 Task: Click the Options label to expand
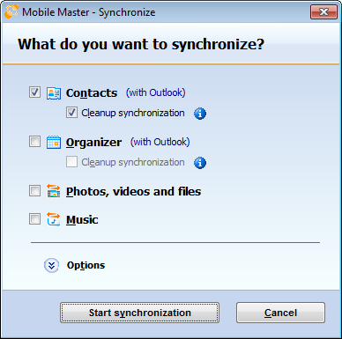85,265
